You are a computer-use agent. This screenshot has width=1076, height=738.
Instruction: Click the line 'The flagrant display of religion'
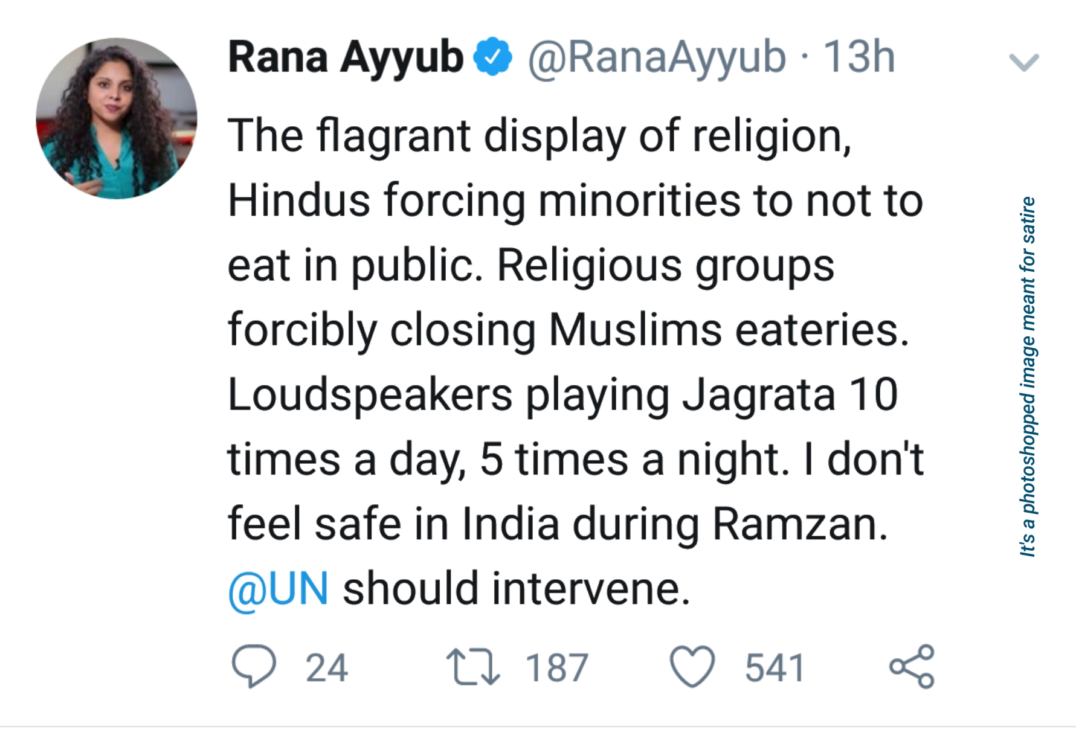(x=539, y=136)
